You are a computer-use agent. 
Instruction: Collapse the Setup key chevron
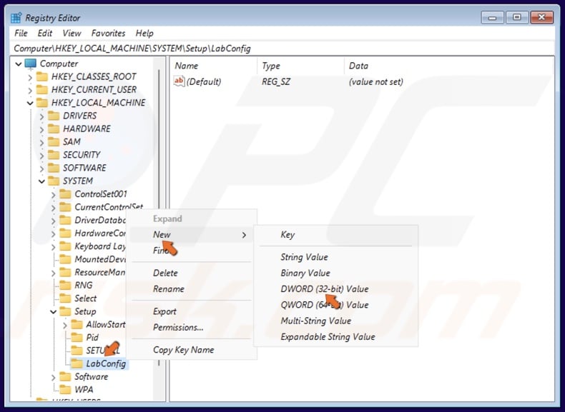54,311
